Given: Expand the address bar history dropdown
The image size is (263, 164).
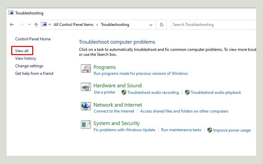Looking at the screenshot, I should click(x=151, y=25).
